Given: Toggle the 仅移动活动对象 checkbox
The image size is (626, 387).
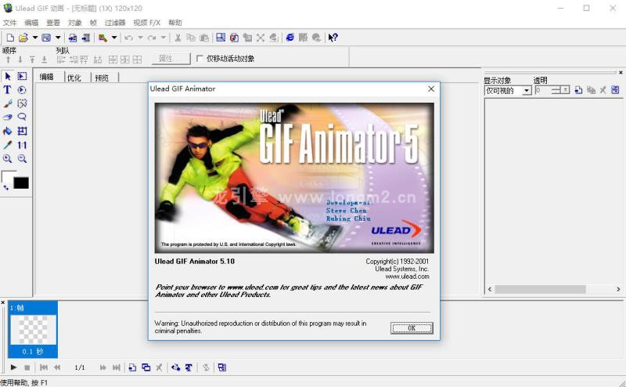Looking at the screenshot, I should point(200,59).
